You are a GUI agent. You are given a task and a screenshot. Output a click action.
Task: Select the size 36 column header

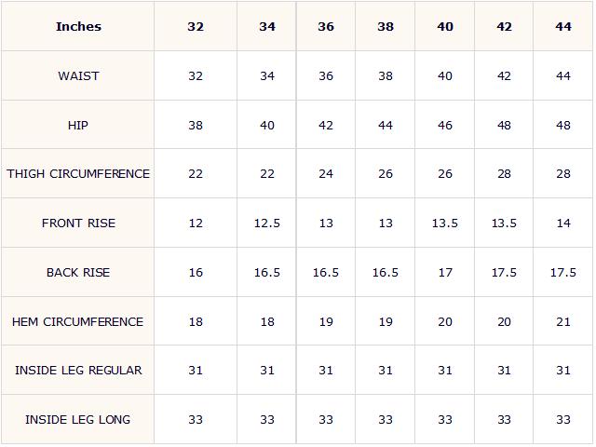[326, 27]
